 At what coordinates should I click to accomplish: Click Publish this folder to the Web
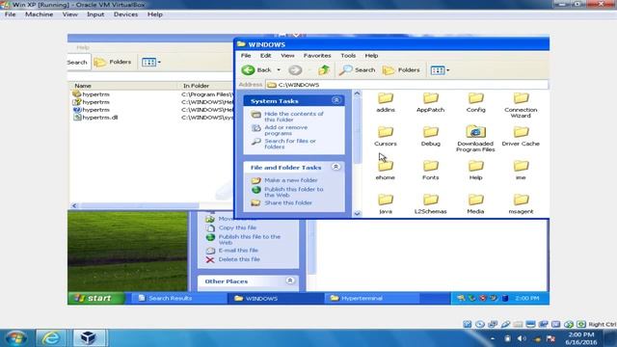click(x=293, y=192)
